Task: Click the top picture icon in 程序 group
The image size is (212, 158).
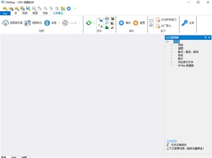Action: pyautogui.click(x=112, y=18)
